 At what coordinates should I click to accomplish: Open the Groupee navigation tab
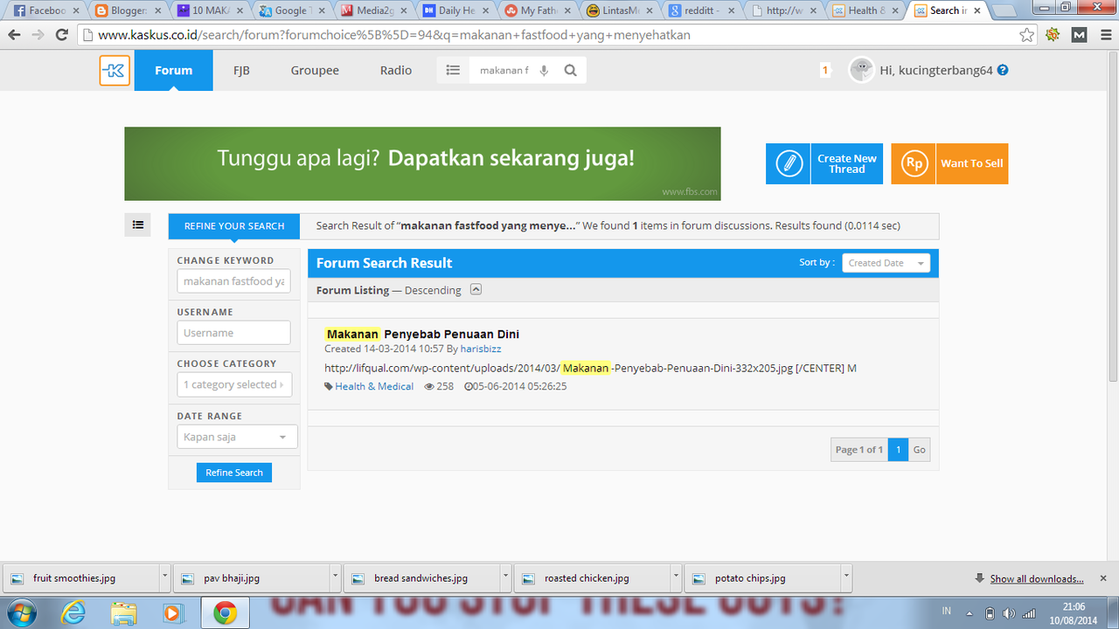(x=315, y=71)
